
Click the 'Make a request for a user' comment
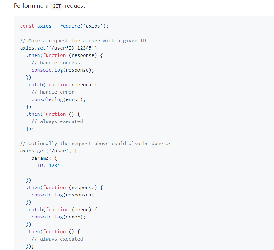[x=83, y=41]
